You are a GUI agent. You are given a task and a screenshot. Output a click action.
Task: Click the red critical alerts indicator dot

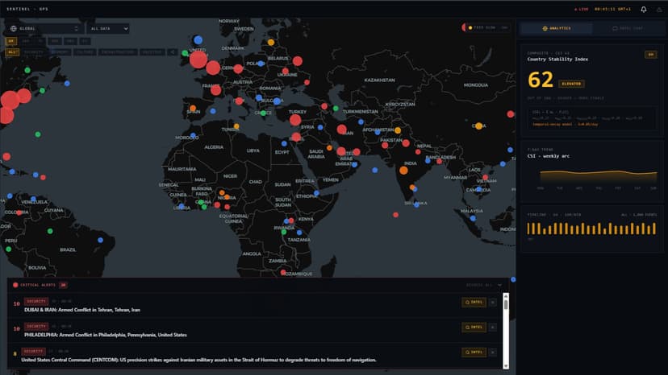click(15, 285)
